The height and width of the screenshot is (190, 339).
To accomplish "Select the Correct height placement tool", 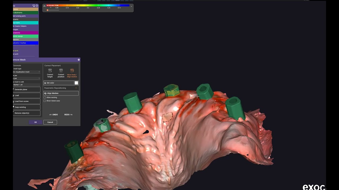I will point(50,73).
